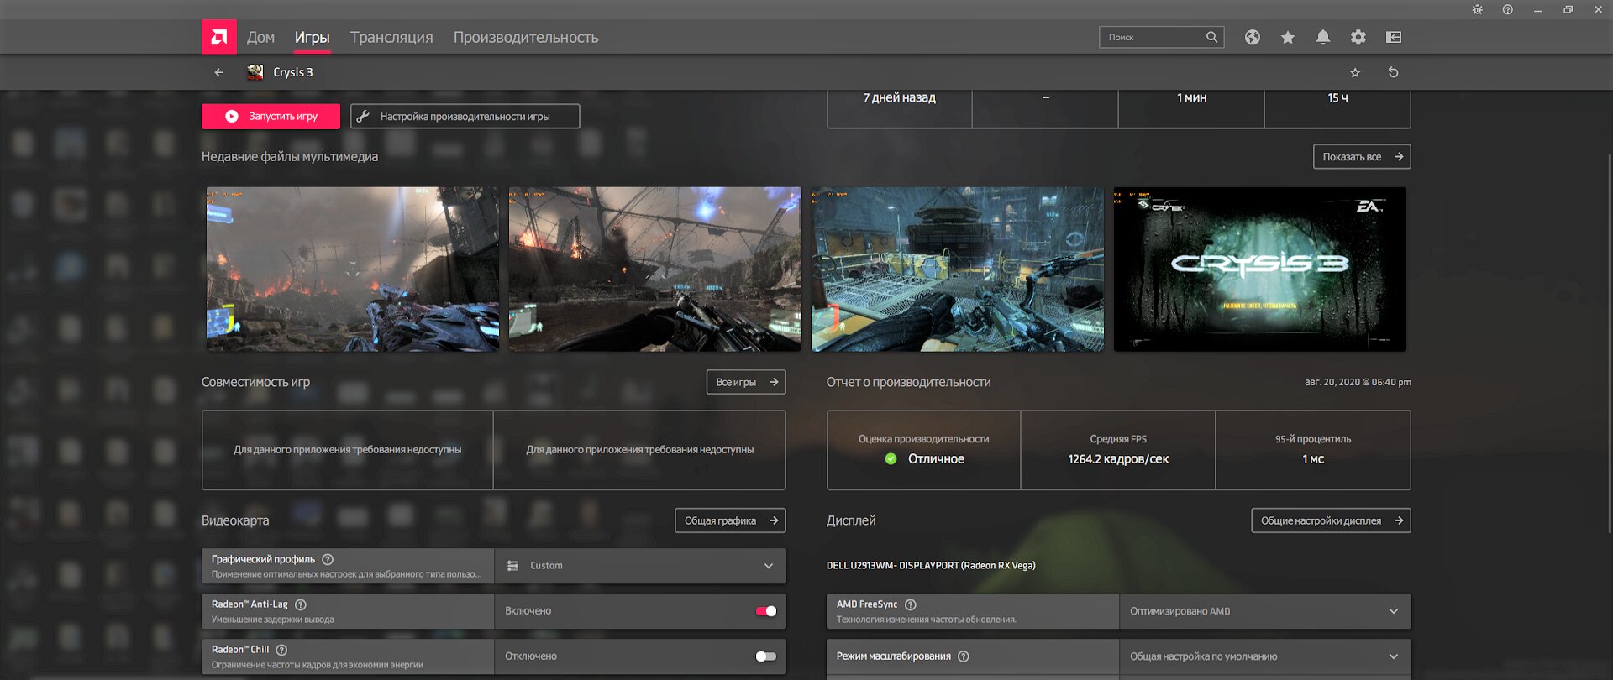Click the 1264.2 кадров/сек value

(1118, 459)
